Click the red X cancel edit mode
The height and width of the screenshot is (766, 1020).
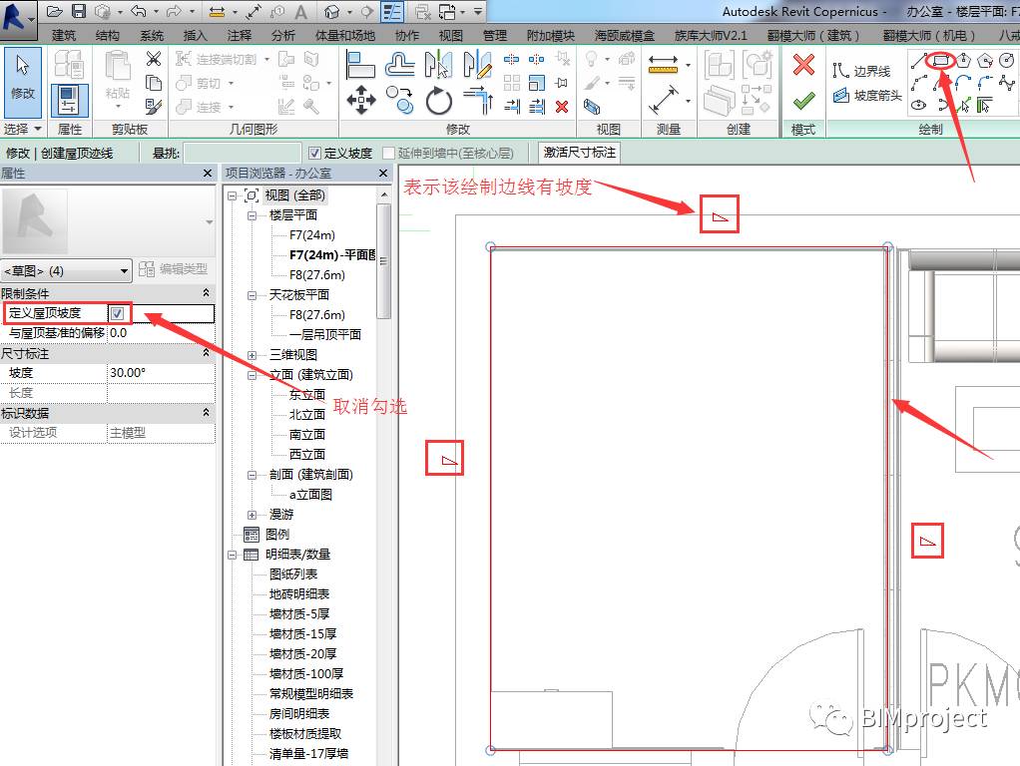804,64
